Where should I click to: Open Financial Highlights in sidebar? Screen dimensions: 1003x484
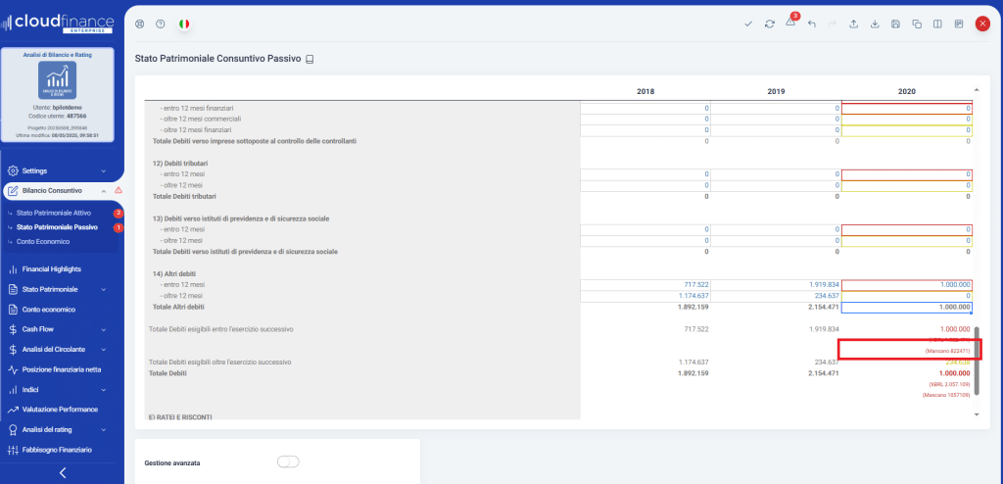coord(52,268)
